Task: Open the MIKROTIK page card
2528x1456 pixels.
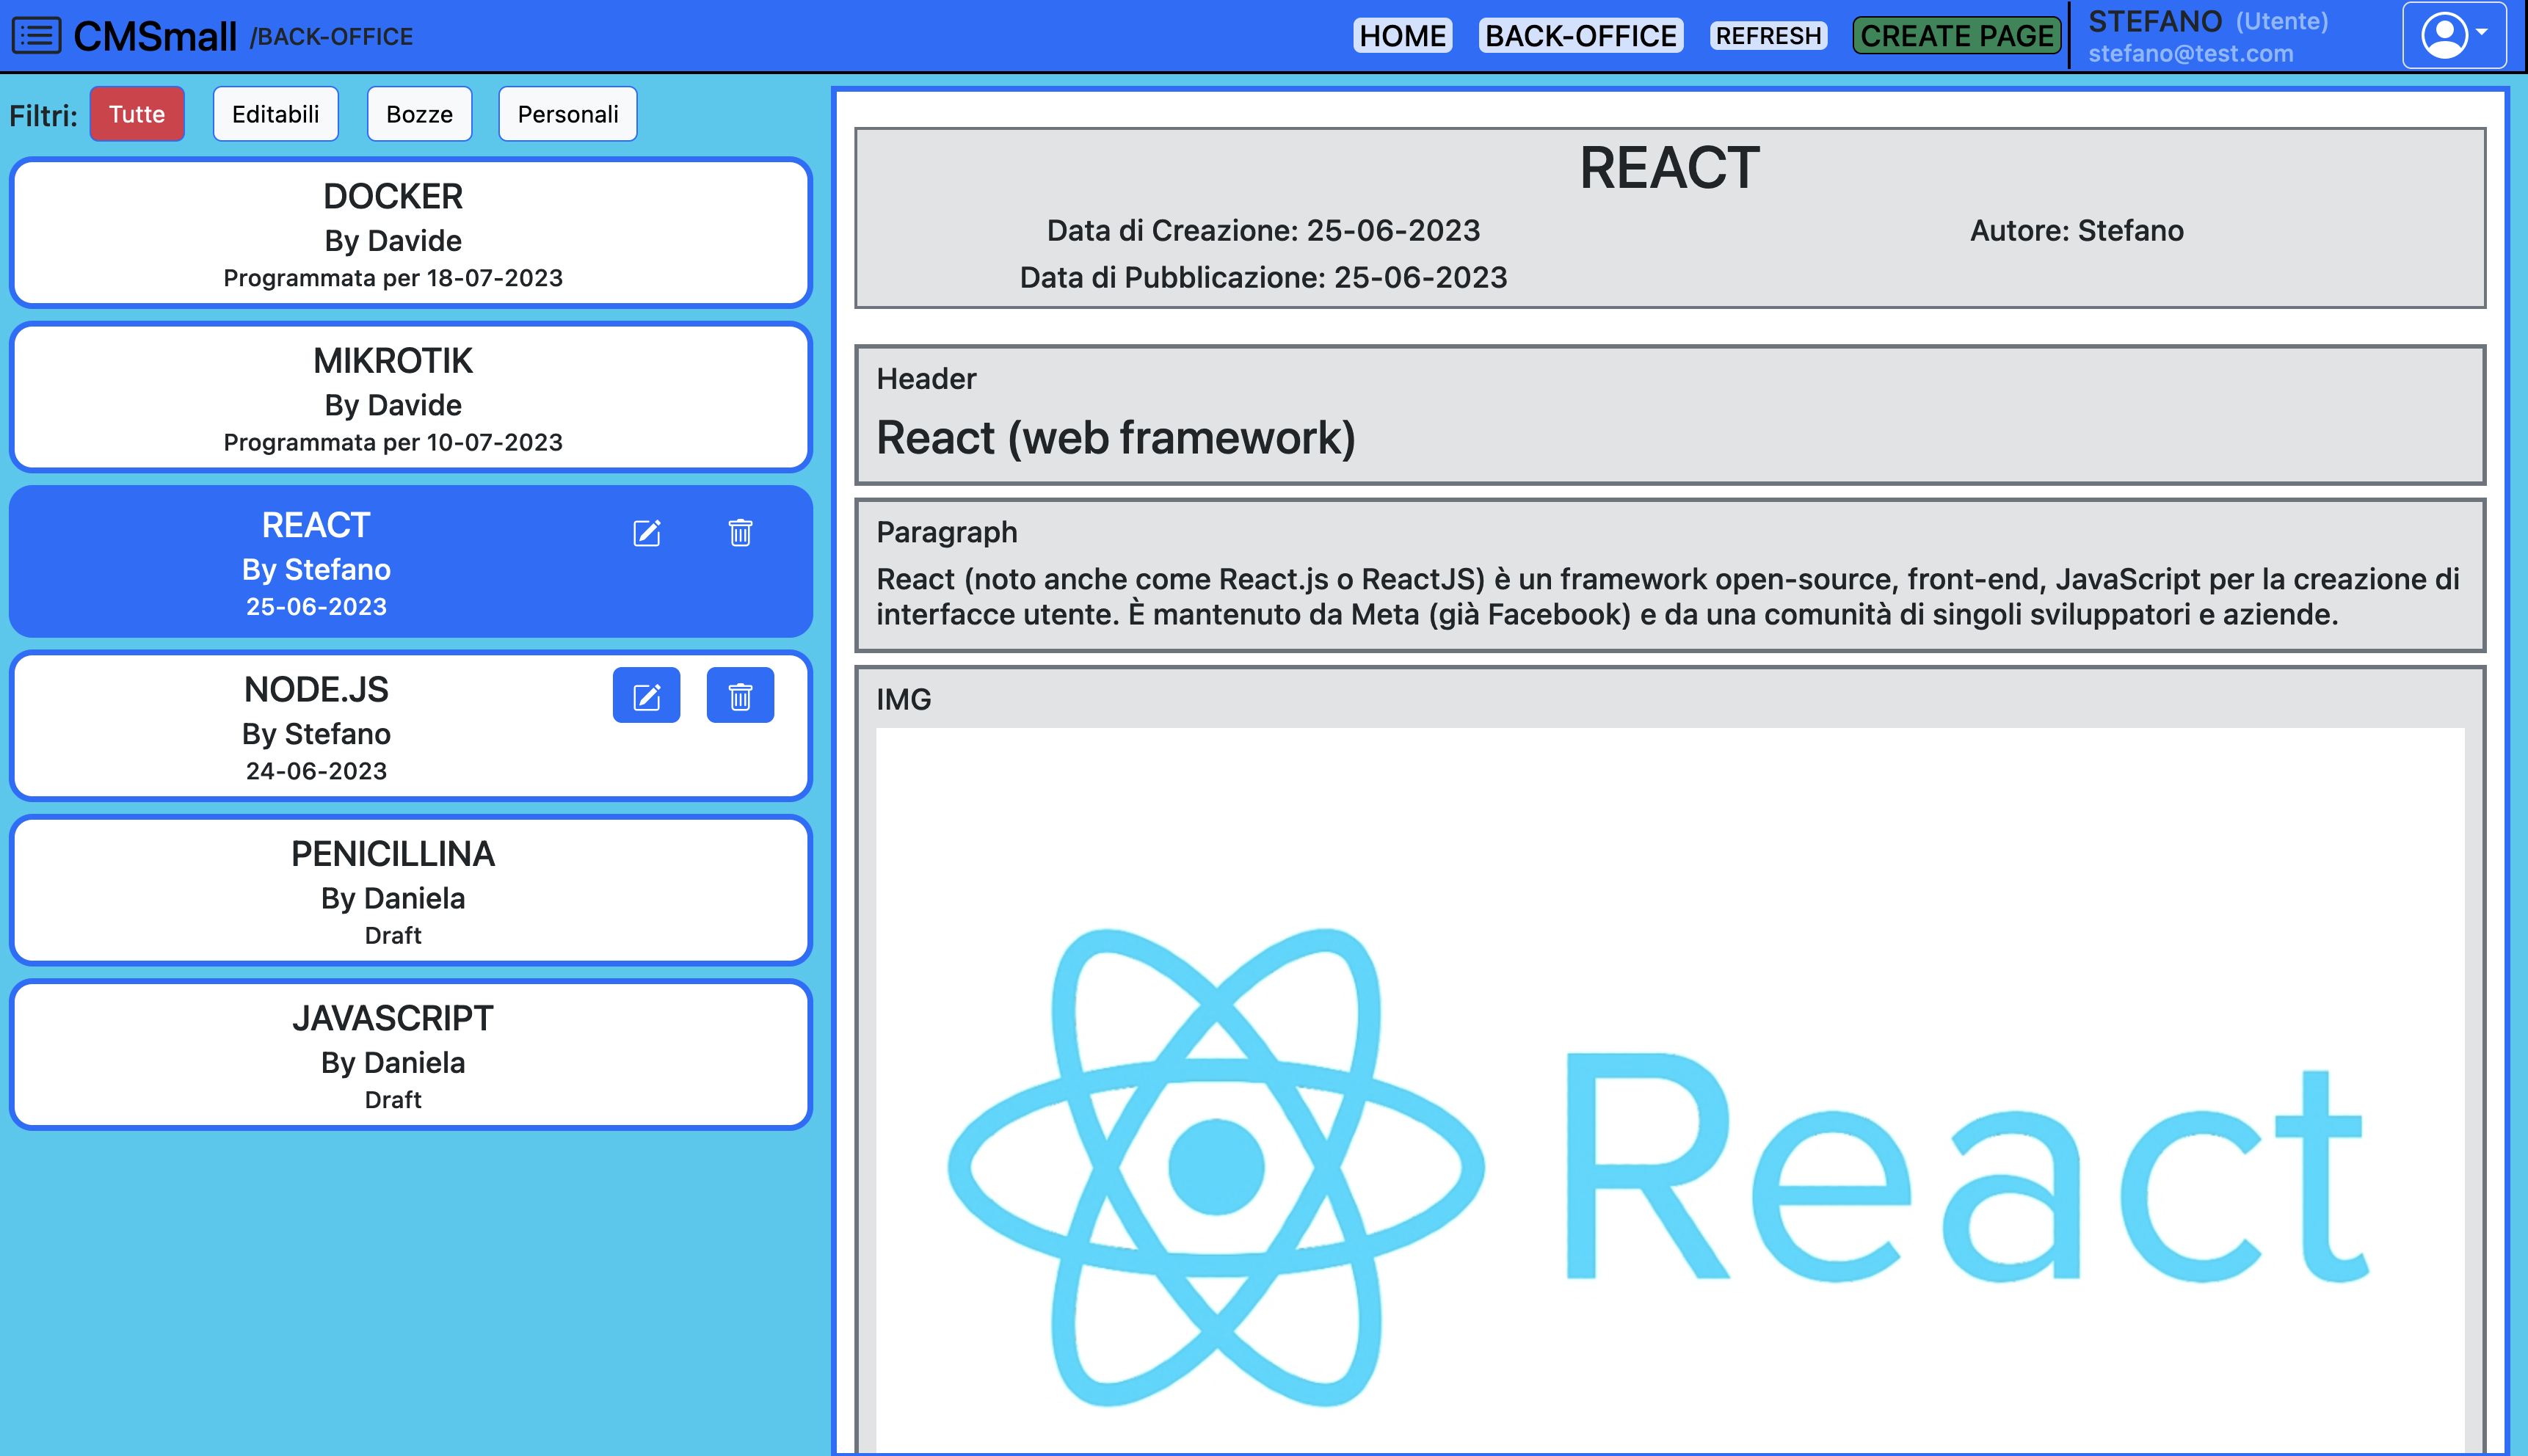Action: [410, 397]
